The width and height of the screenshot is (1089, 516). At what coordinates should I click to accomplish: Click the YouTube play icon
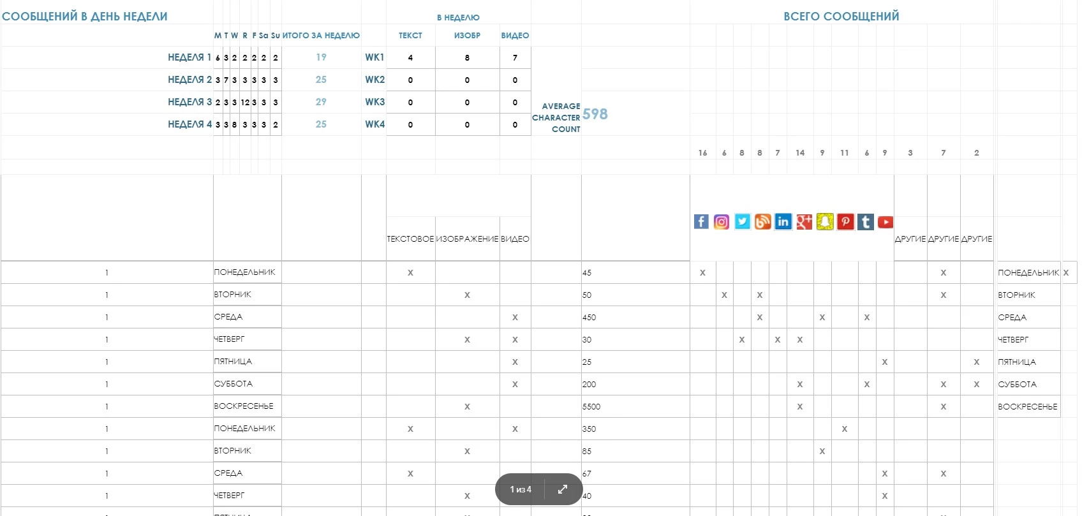point(885,222)
